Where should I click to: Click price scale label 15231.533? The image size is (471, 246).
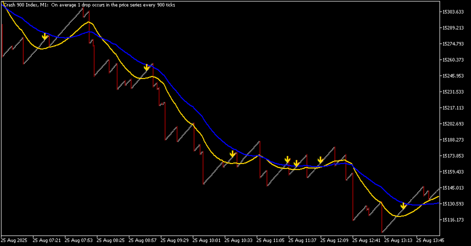pyautogui.click(x=454, y=91)
